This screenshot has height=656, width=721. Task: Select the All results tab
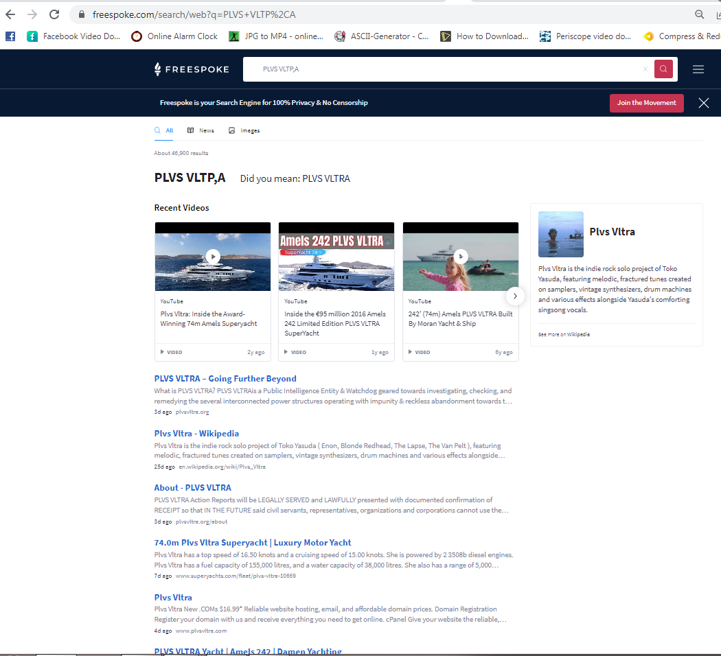point(163,130)
